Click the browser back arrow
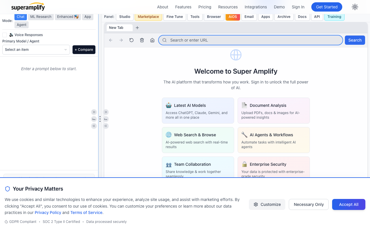370x231 pixels. tap(111, 40)
